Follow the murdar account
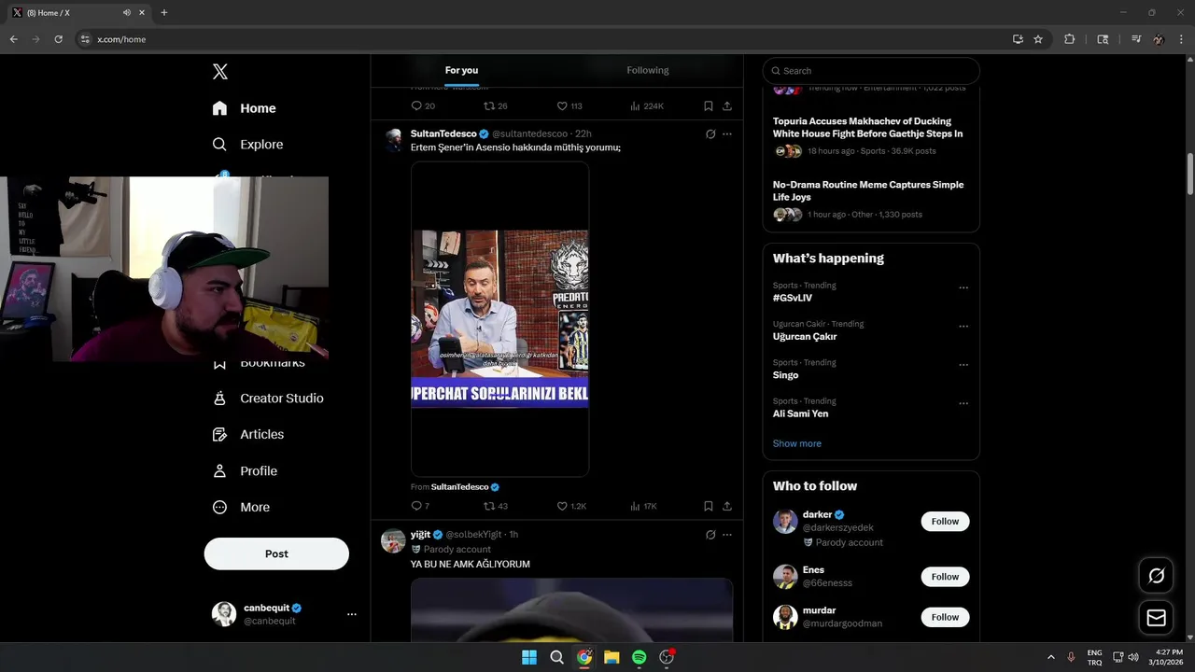Viewport: 1195px width, 672px height. click(945, 617)
